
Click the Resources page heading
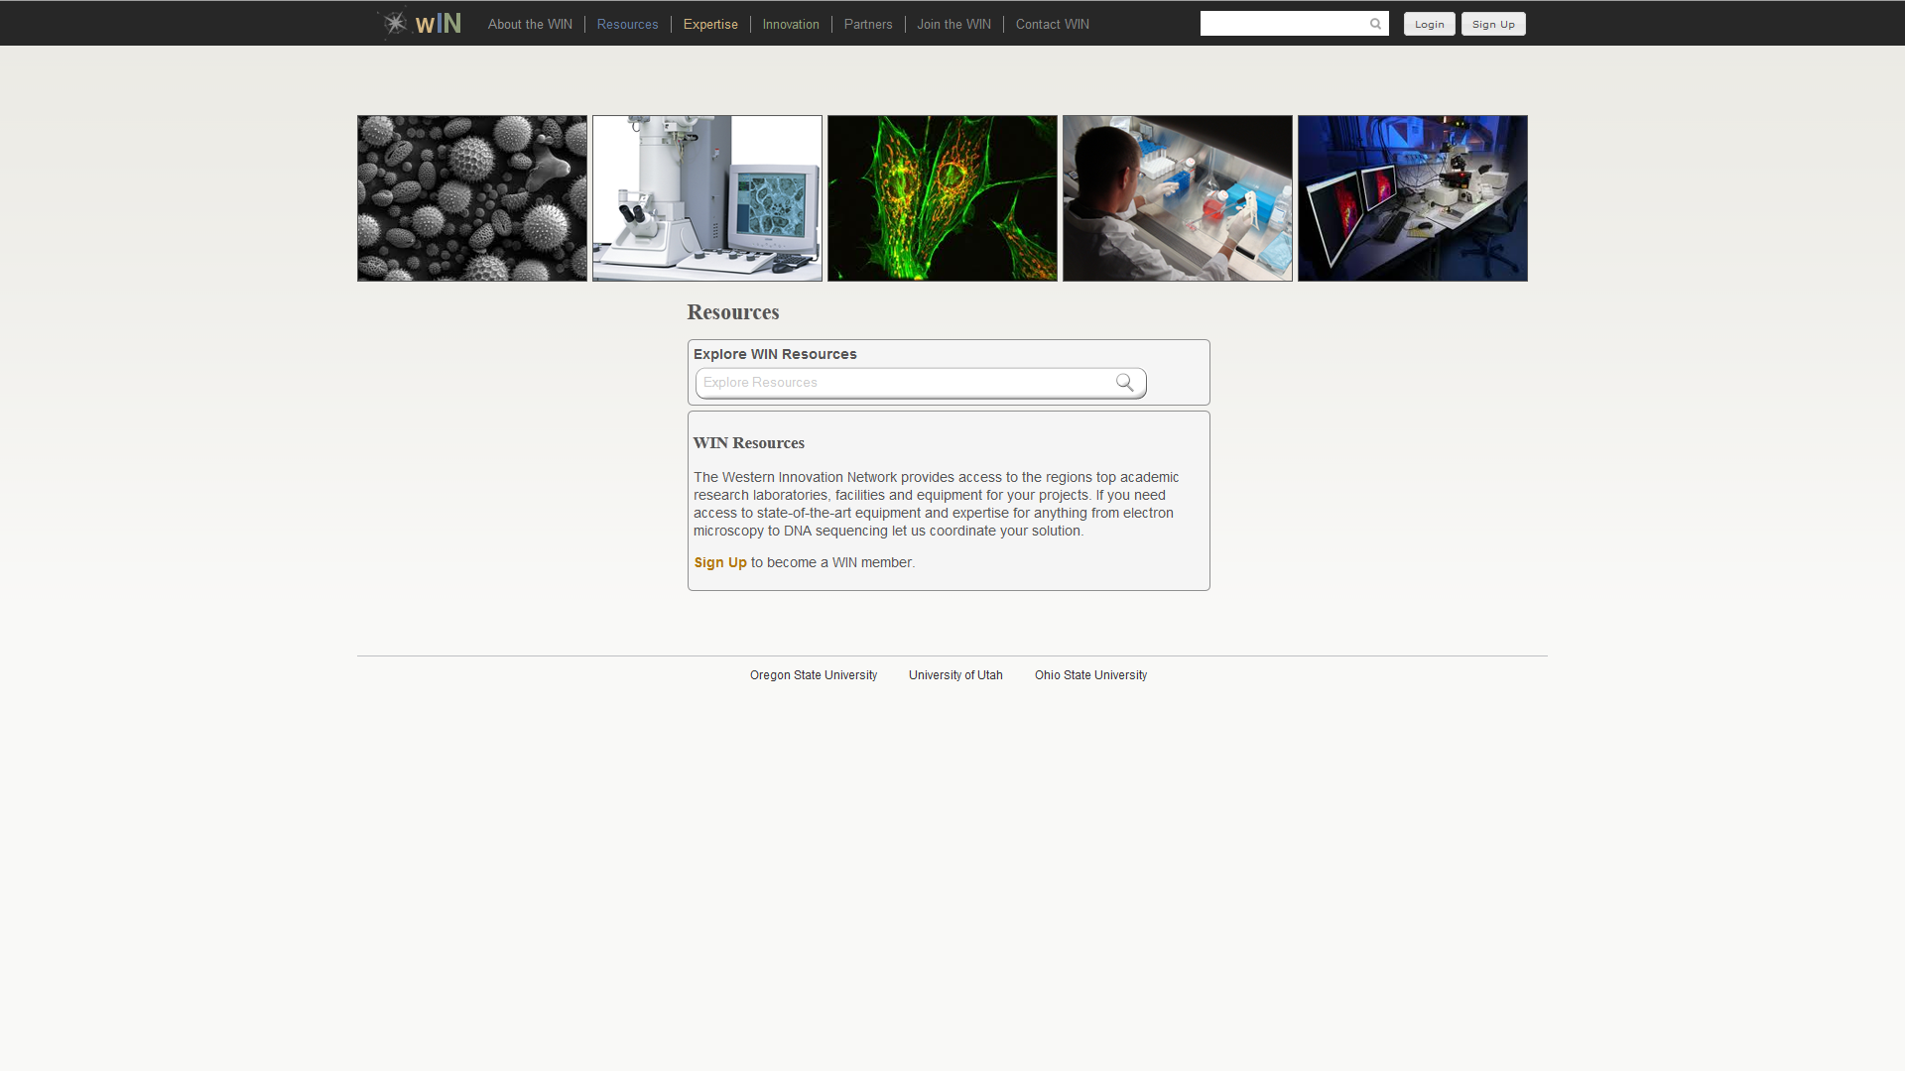(733, 312)
